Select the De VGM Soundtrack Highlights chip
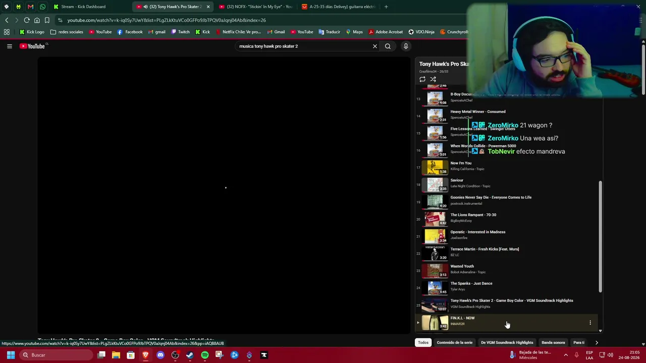This screenshot has width=646, height=363. click(x=507, y=343)
